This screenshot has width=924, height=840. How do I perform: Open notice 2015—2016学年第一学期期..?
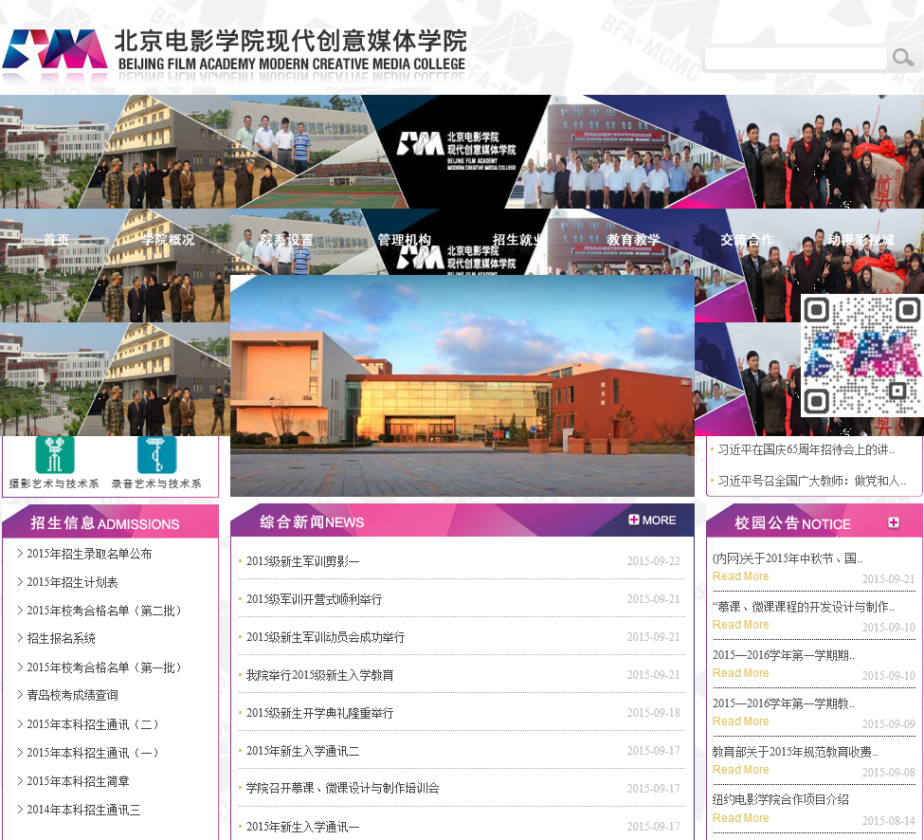point(783,655)
